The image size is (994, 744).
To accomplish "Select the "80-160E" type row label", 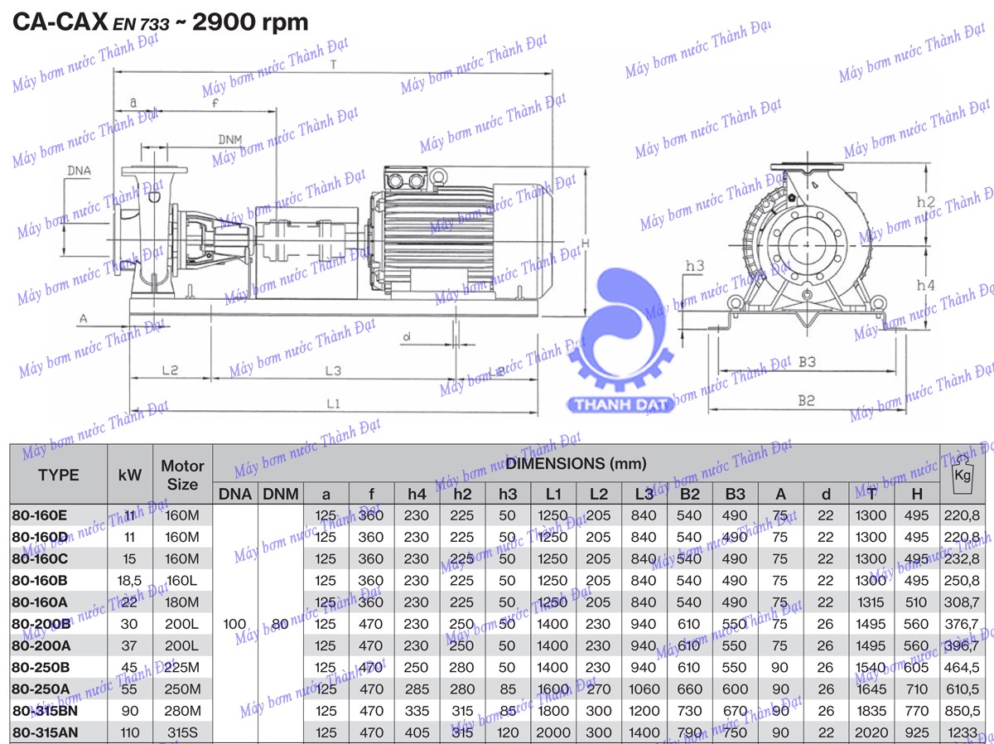I will [x=40, y=515].
